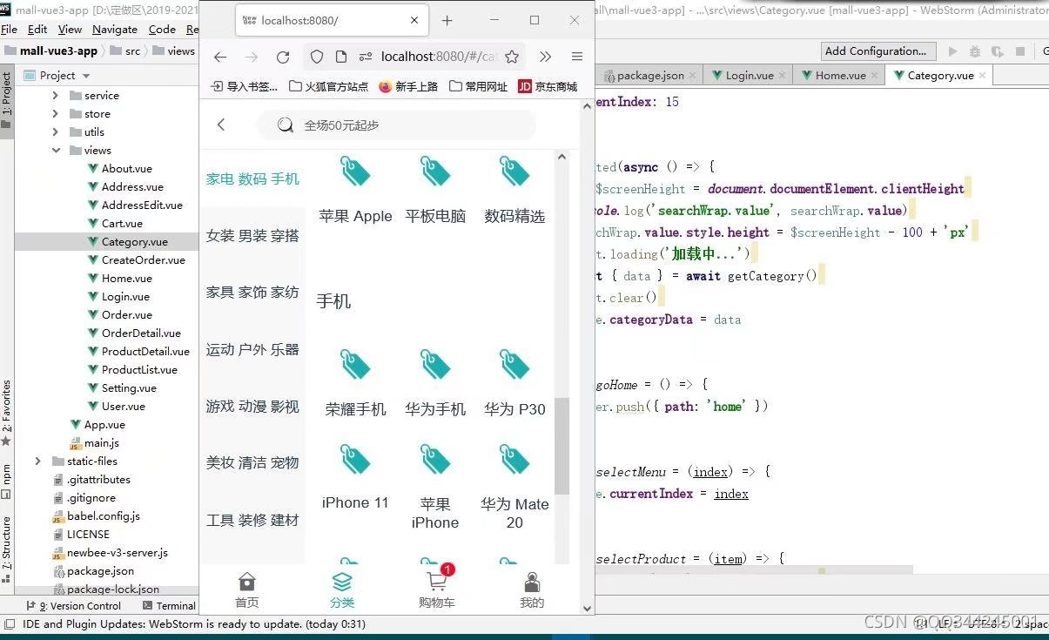Open the Firefox hamburger menu
Viewport: 1049px width, 640px height.
pos(577,57)
